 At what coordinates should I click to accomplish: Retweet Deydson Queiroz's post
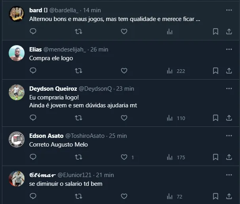[78, 118]
